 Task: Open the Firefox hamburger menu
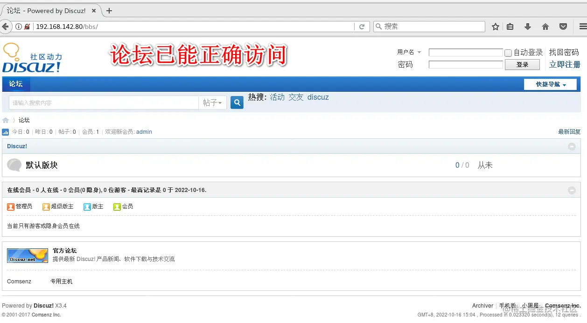(583, 27)
